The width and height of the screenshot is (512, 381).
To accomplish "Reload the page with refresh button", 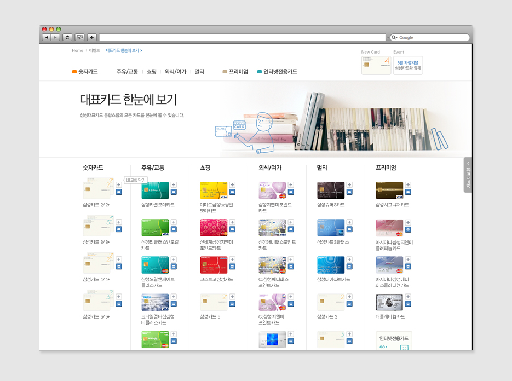I will click(x=67, y=37).
